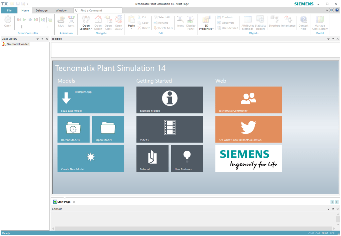
Task: Open the Class Library panel options arrow
Action: [x=37, y=39]
